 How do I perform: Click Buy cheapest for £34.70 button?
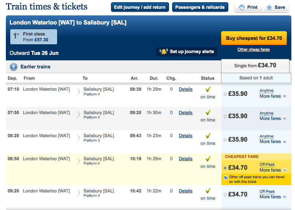click(254, 38)
